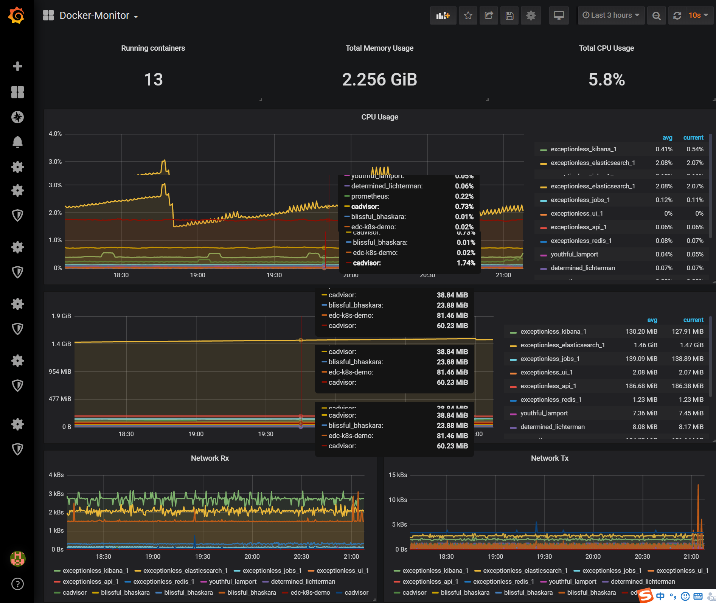Click the Refresh dashboard arrows icon
Image resolution: width=716 pixels, height=603 pixels.
(x=677, y=16)
